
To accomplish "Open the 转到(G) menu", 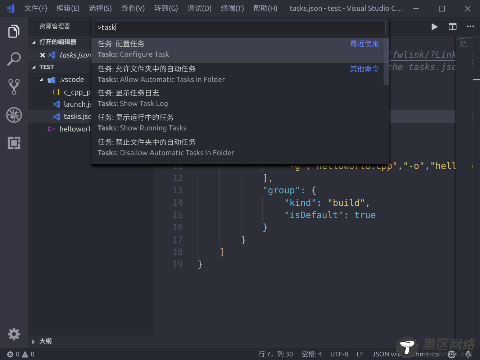I will pos(166,8).
